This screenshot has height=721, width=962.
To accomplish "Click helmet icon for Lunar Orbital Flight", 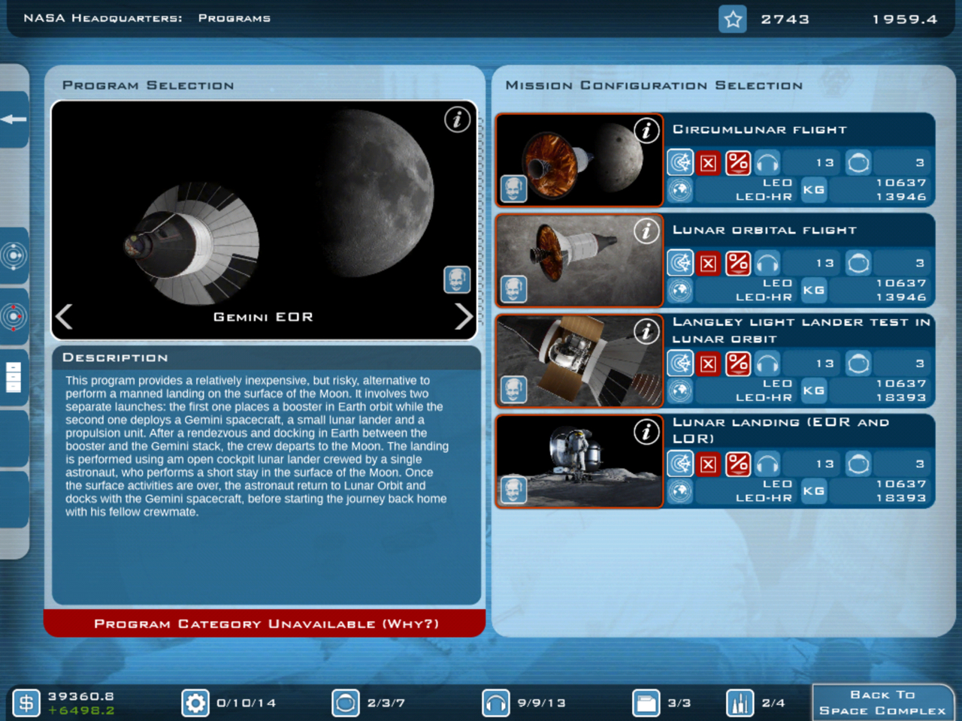I will [858, 263].
